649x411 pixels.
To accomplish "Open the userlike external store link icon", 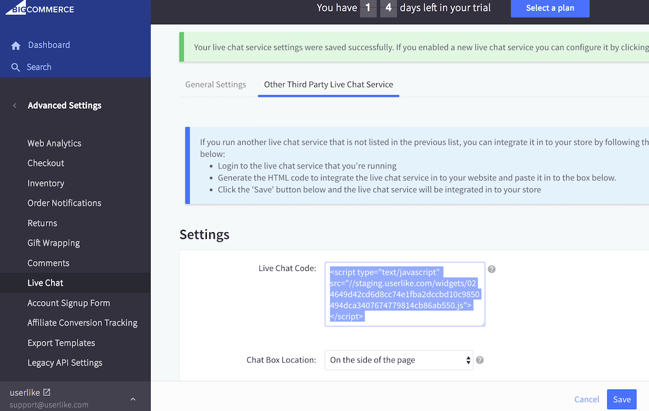I will tap(47, 392).
